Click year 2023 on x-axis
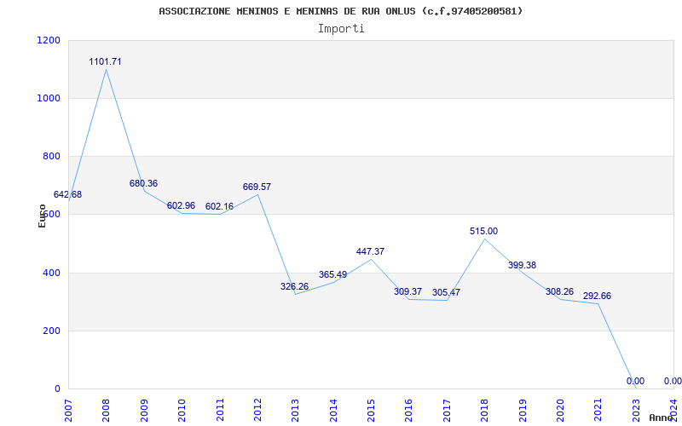Image resolution: width=682 pixels, height=426 pixels. coord(636,410)
